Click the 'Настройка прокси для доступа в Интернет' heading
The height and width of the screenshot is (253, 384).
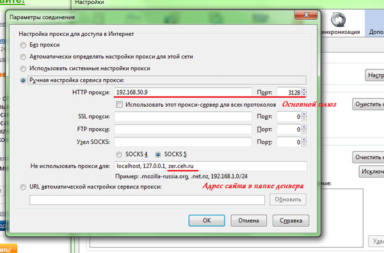pyautogui.click(x=76, y=34)
